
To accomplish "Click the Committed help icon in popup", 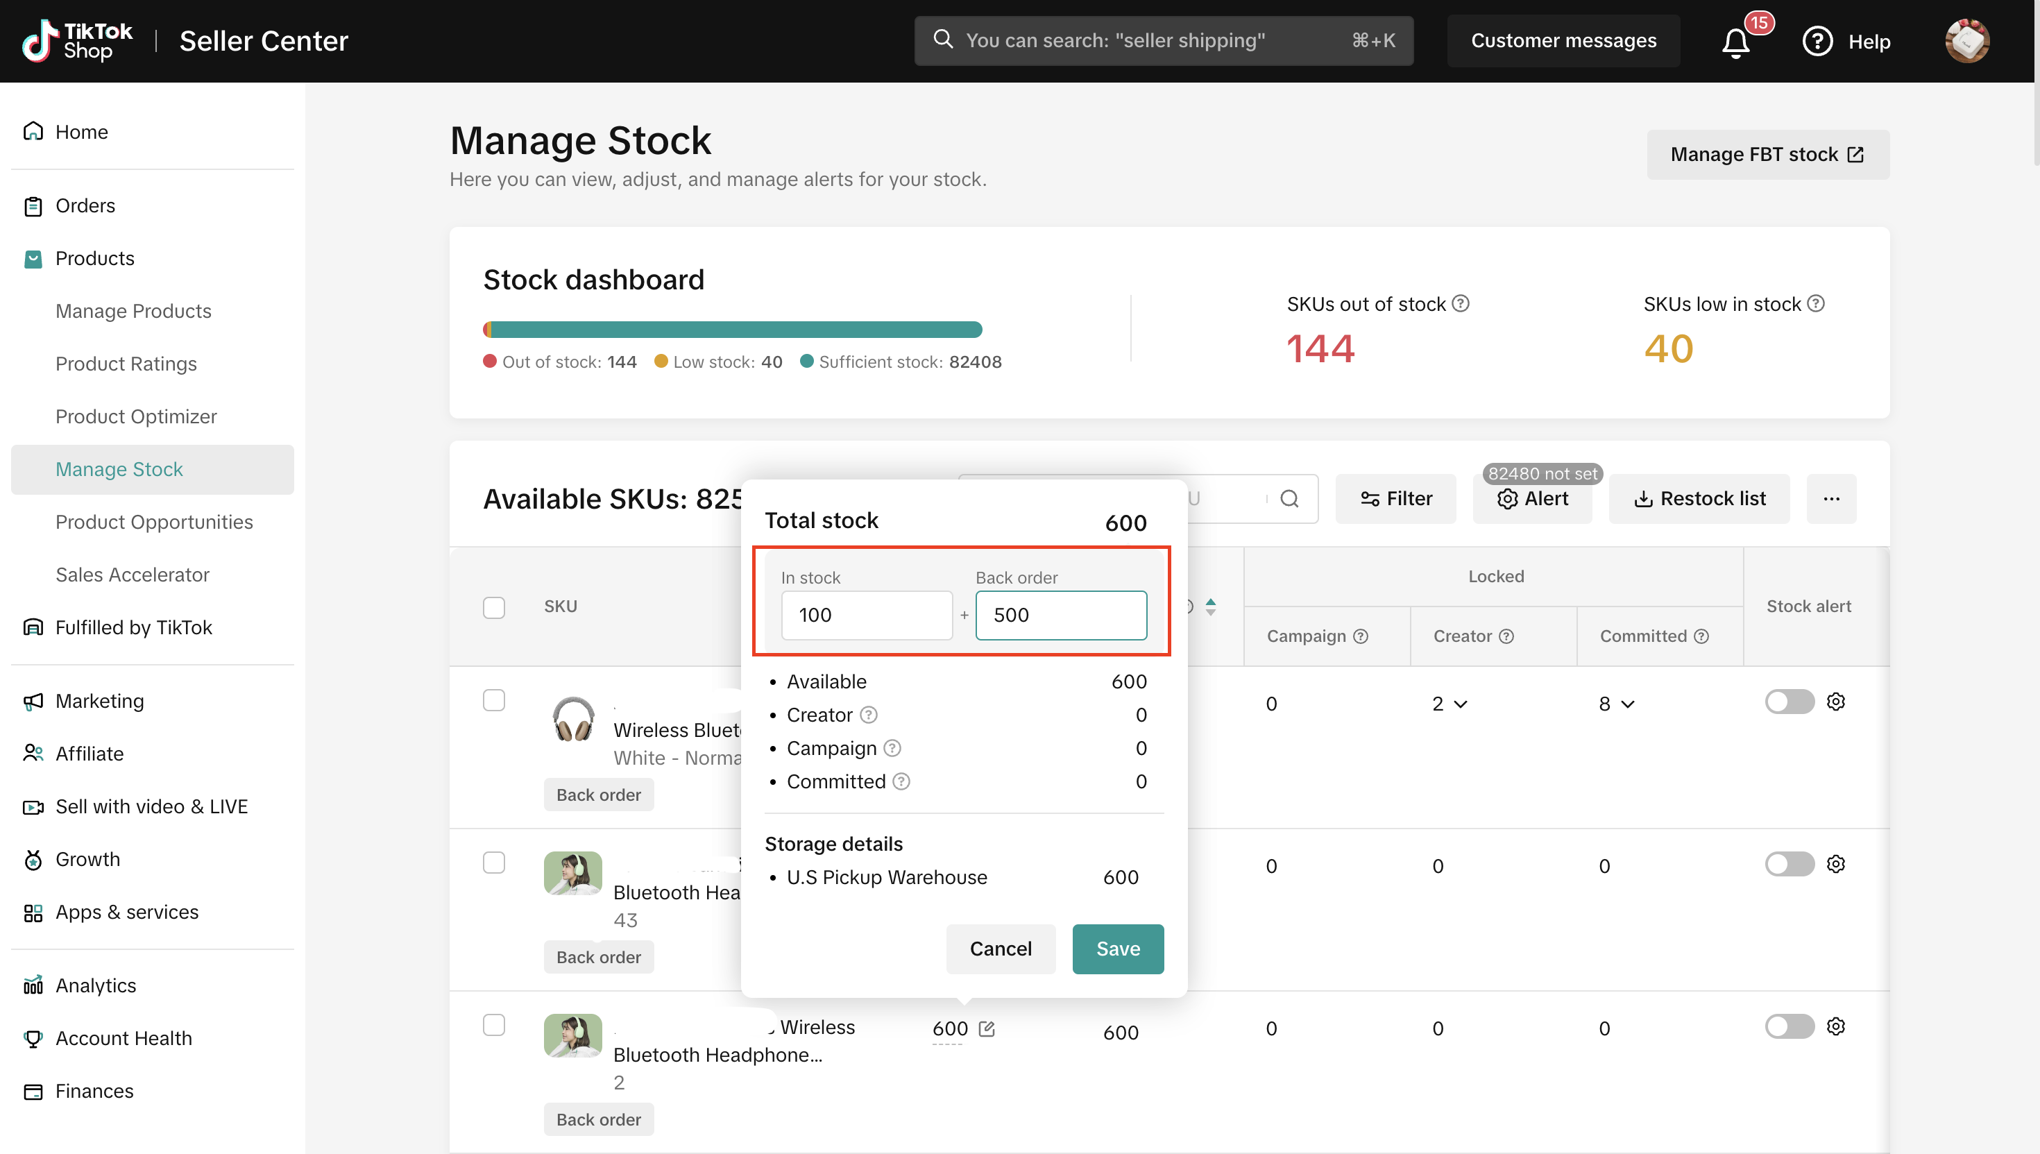I will [901, 781].
